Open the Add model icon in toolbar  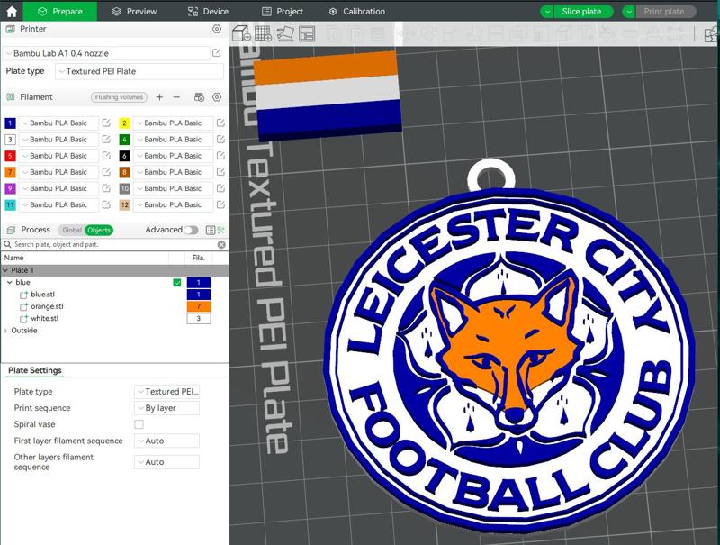tap(239, 32)
